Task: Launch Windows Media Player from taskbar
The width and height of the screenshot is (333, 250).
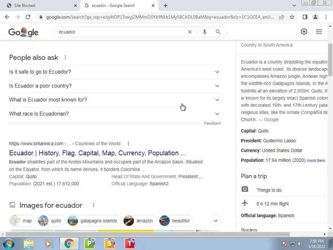Action: [x=48, y=243]
